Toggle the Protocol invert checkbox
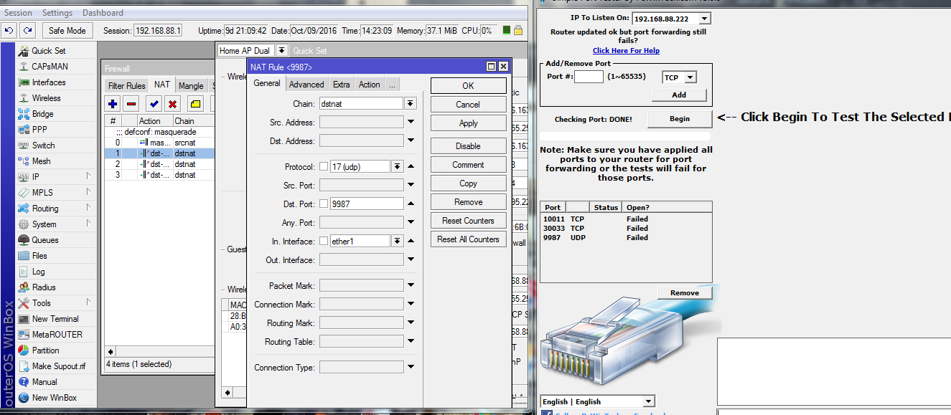 324,167
